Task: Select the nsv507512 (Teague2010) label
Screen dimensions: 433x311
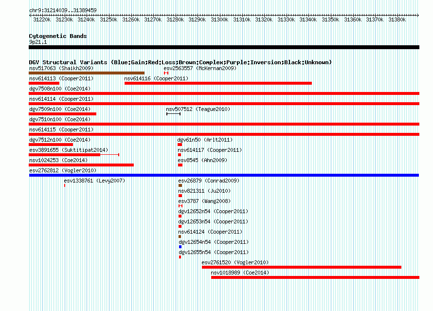Action: (198, 109)
